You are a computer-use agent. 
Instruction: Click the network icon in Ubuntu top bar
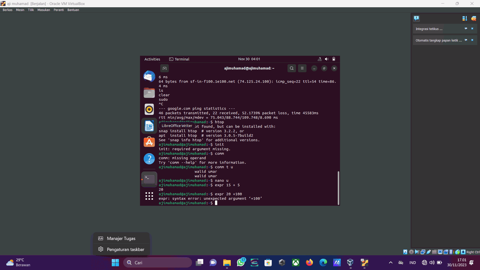click(319, 59)
